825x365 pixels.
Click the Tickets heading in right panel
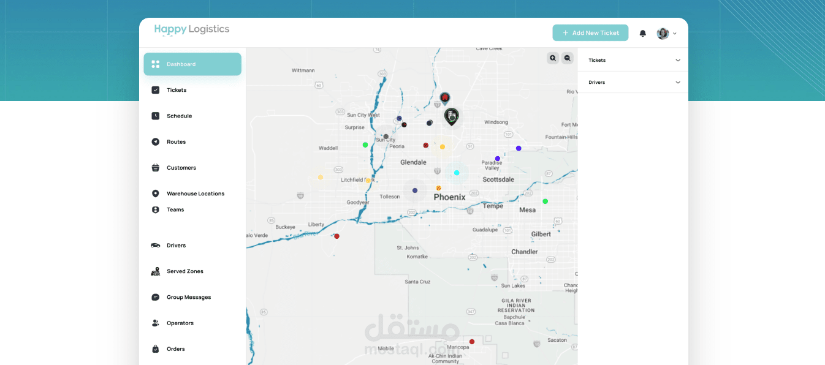(597, 61)
